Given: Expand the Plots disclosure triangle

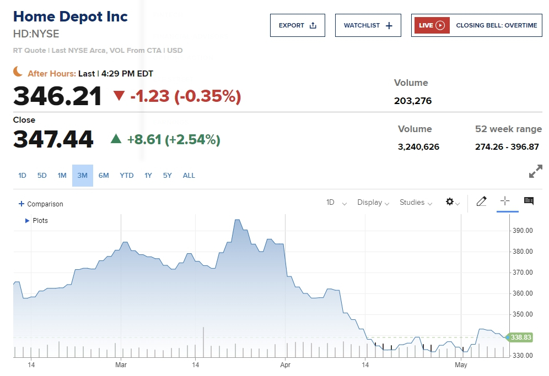Looking at the screenshot, I should (x=28, y=221).
